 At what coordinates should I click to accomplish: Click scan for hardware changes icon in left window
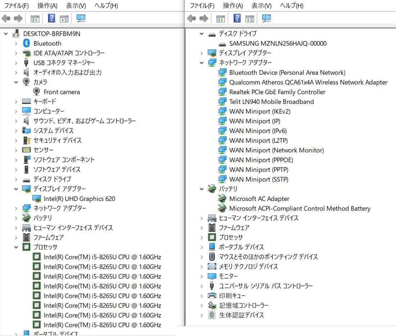pyautogui.click(x=81, y=18)
